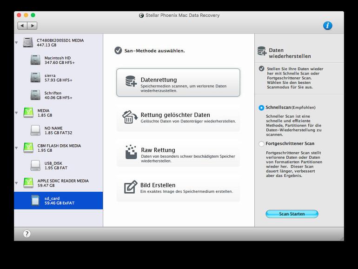Click the 'Fortgeschrittener Scan' label text
Viewport: 358px width, 269px height.
[290, 143]
